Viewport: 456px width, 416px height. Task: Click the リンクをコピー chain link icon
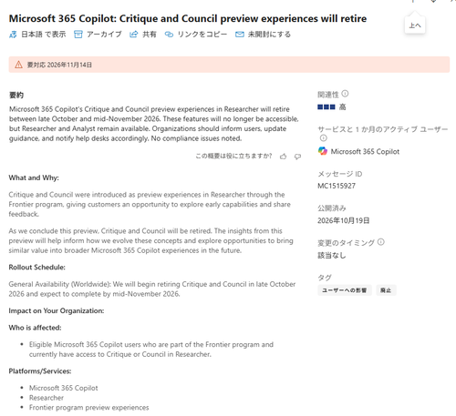click(x=169, y=35)
